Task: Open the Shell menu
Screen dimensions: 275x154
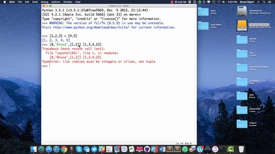Action: pyautogui.click(x=35, y=2)
